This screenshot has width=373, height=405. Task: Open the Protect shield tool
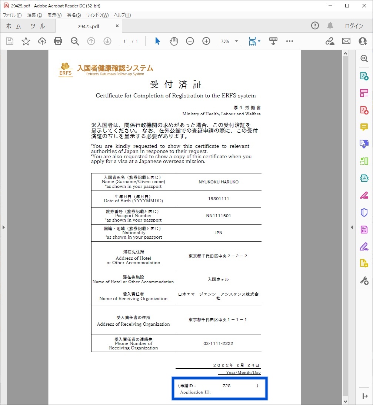pyautogui.click(x=364, y=212)
